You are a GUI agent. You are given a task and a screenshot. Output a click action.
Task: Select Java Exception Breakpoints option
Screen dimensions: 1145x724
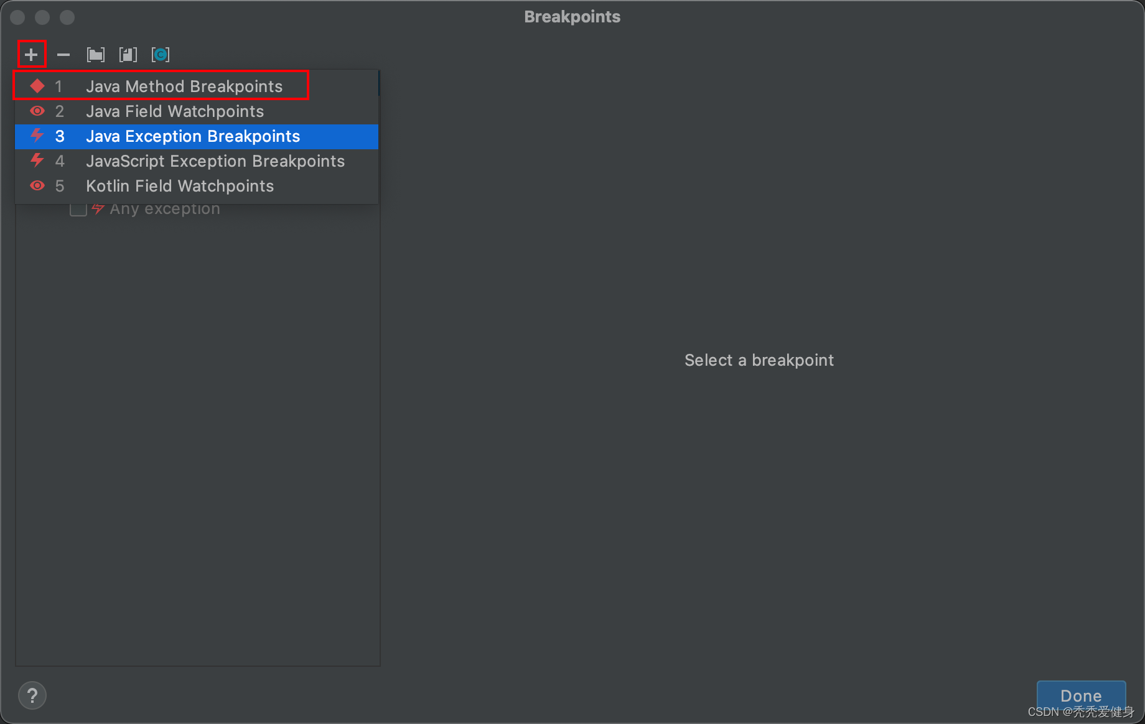pyautogui.click(x=193, y=136)
